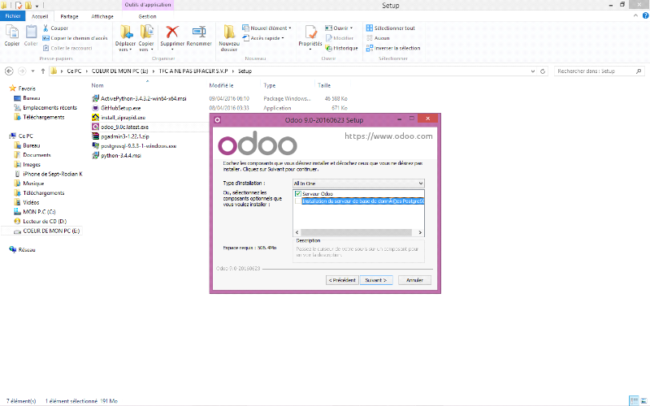Click Précédent button in Odoo setup
Screen dimensions: 650x406
point(342,280)
